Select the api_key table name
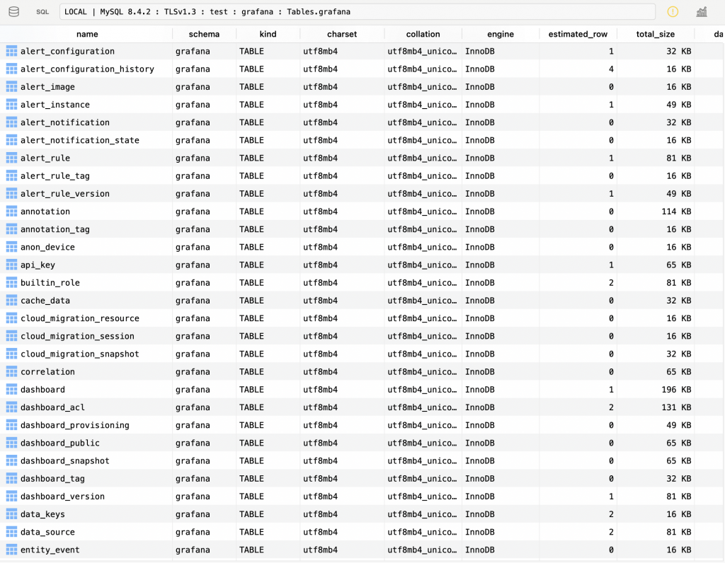The height and width of the screenshot is (563, 725). pyautogui.click(x=38, y=265)
